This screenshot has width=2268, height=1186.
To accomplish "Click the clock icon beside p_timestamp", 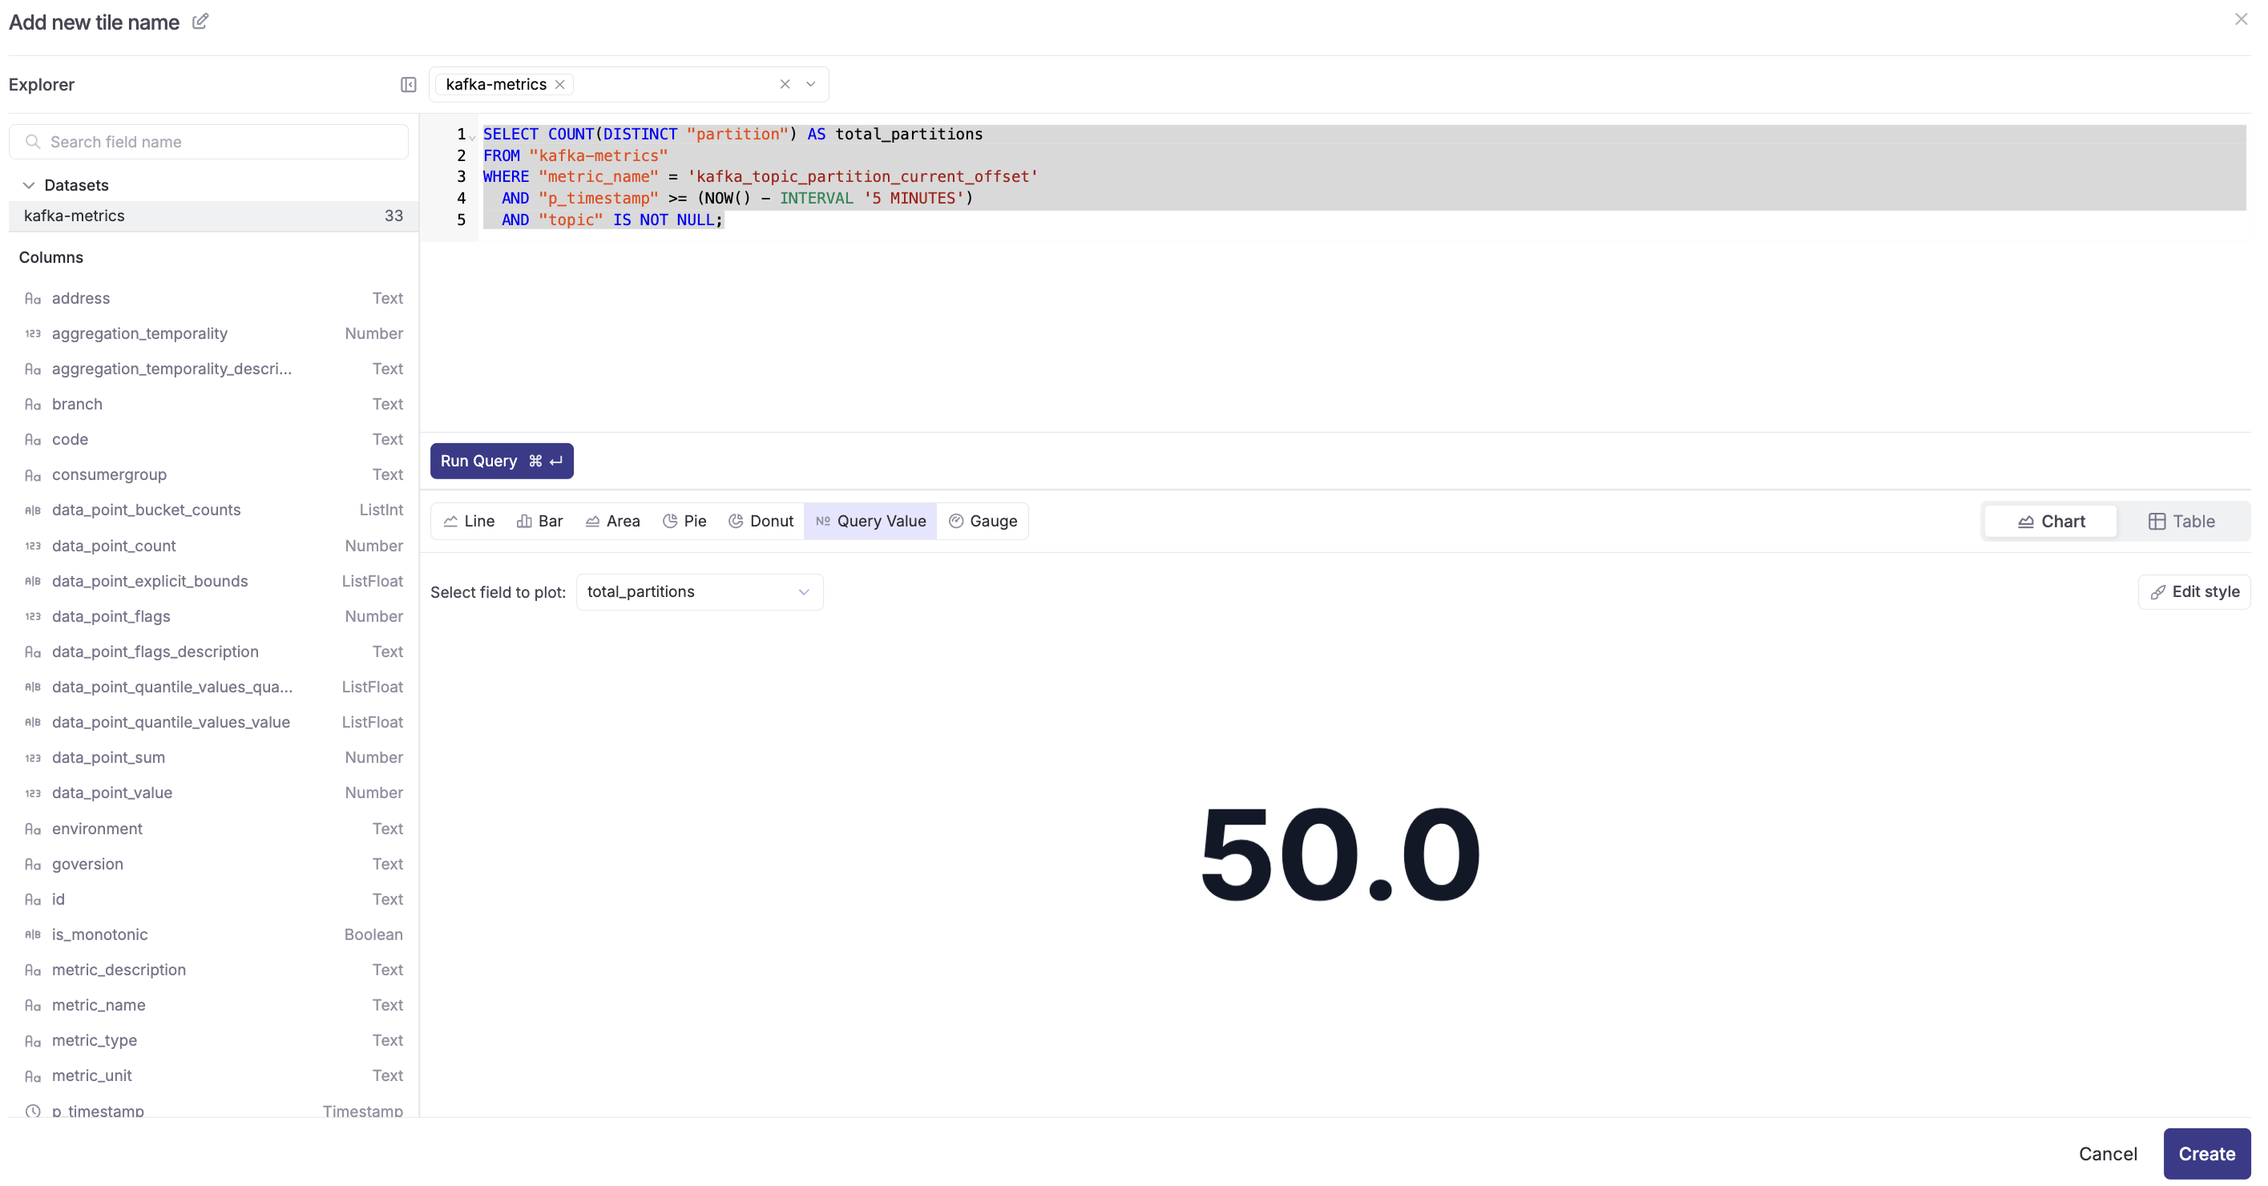I will point(33,1111).
